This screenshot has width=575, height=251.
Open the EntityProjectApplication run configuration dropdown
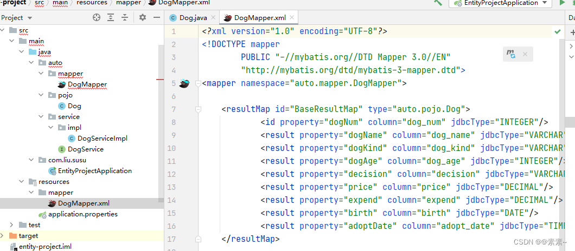point(500,3)
